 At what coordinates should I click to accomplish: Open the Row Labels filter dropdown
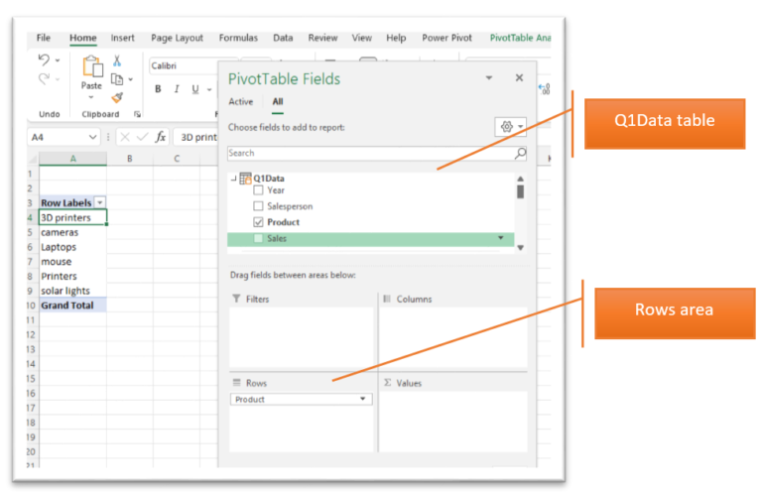pyautogui.click(x=99, y=202)
